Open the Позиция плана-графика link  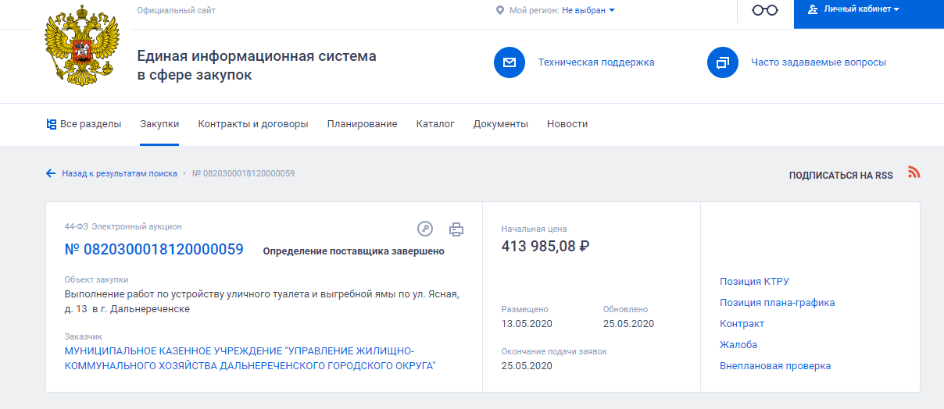click(x=778, y=303)
